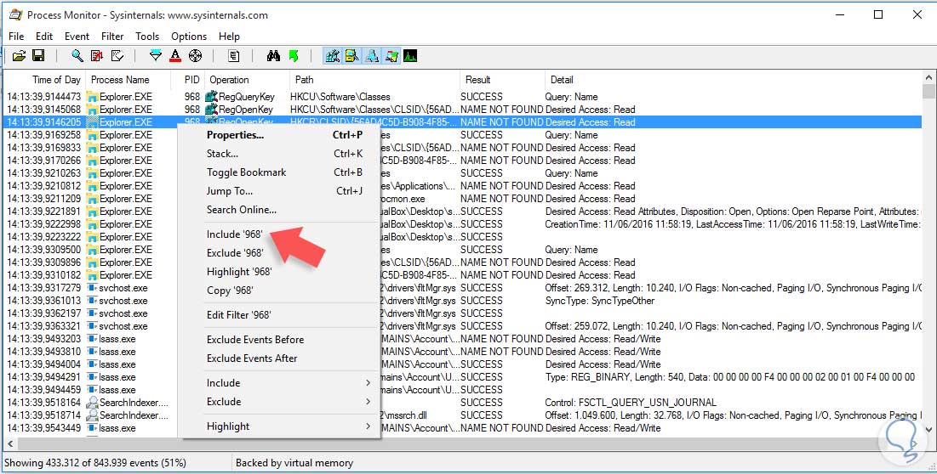Choose Stack... in the context menu

(281, 153)
